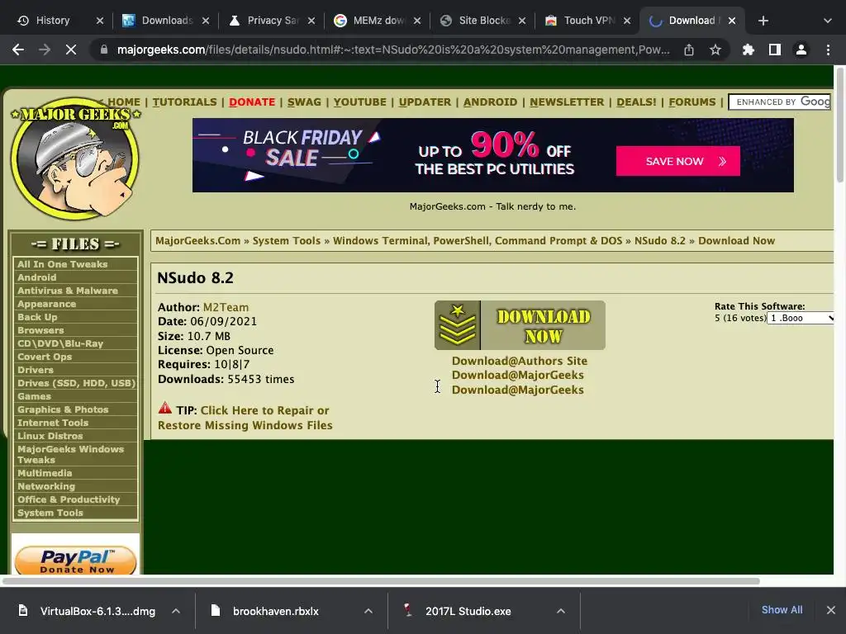Expand VirtualBox download options arrow
The width and height of the screenshot is (846, 634).
click(x=176, y=611)
